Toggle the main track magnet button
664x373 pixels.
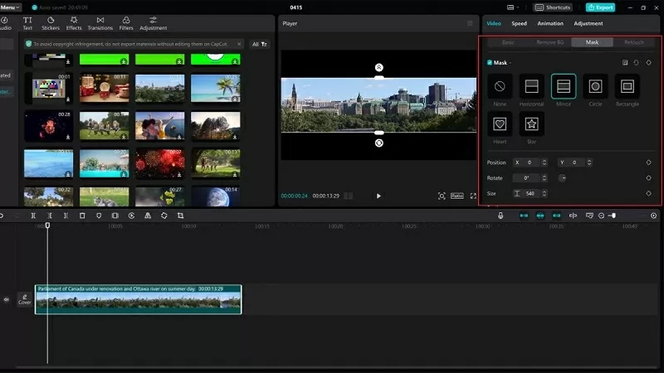[x=524, y=216]
